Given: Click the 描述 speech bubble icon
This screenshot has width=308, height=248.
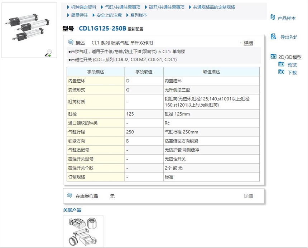Looking at the screenshot, I should pyautogui.click(x=70, y=42).
